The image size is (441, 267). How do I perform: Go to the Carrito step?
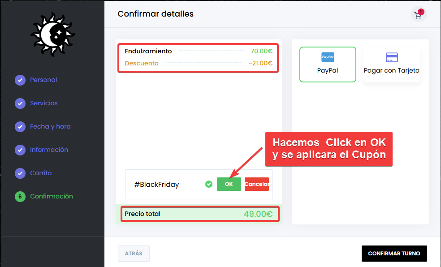[41, 173]
